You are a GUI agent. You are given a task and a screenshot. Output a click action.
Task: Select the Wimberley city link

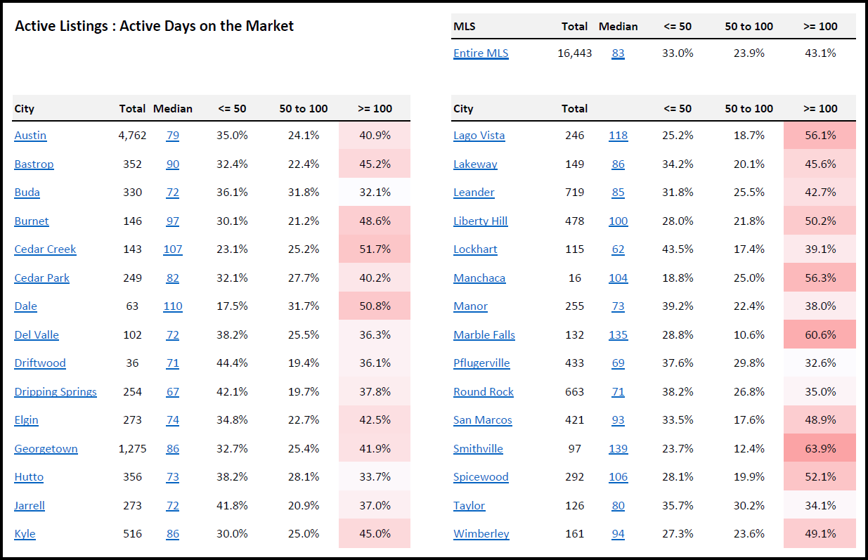pyautogui.click(x=481, y=534)
